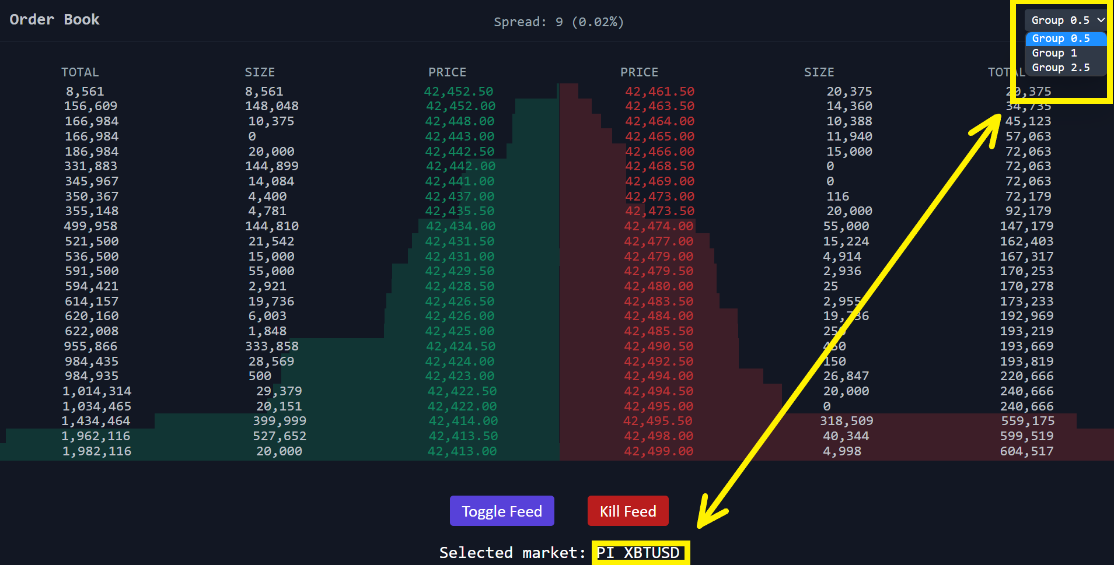The width and height of the screenshot is (1114, 565).
Task: Click ask price 42,466.00
Action: click(660, 152)
